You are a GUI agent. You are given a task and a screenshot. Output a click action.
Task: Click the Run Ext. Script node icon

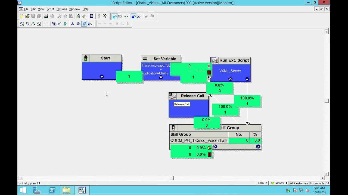tap(215, 60)
